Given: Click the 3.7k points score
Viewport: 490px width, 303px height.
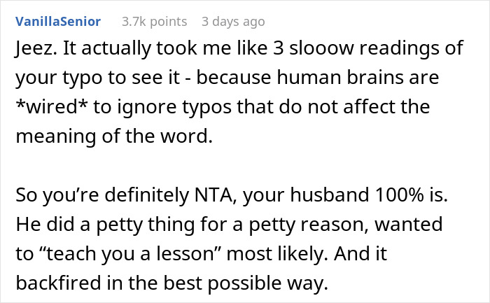Looking at the screenshot, I should pyautogui.click(x=155, y=22).
